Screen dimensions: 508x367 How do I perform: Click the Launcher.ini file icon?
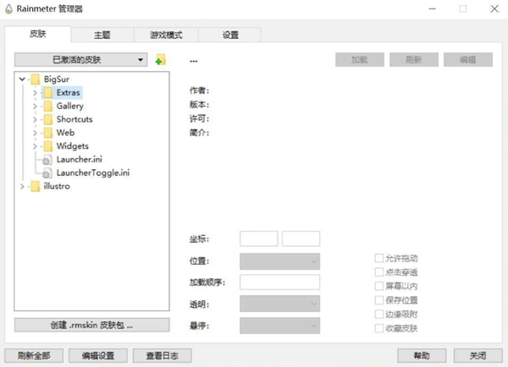coord(47,160)
